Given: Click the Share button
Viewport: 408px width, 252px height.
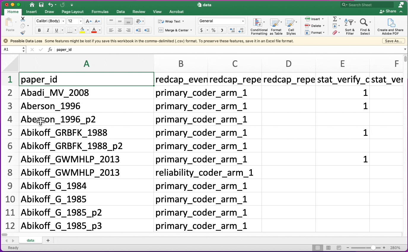Looking at the screenshot, I should click(388, 11).
